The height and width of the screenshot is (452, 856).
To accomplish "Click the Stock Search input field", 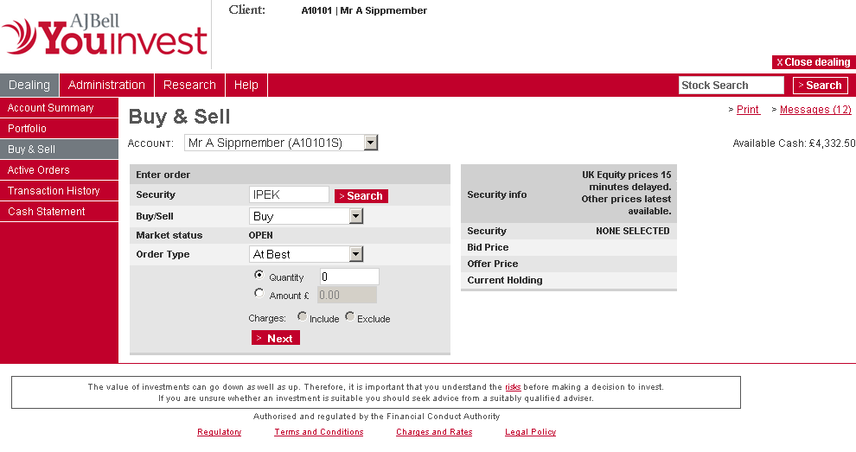I will pyautogui.click(x=731, y=86).
